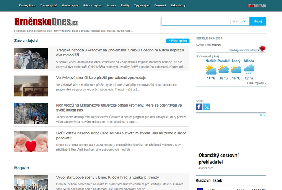
Task: Click the enence.com ad source link
Action: click(x=206, y=168)
